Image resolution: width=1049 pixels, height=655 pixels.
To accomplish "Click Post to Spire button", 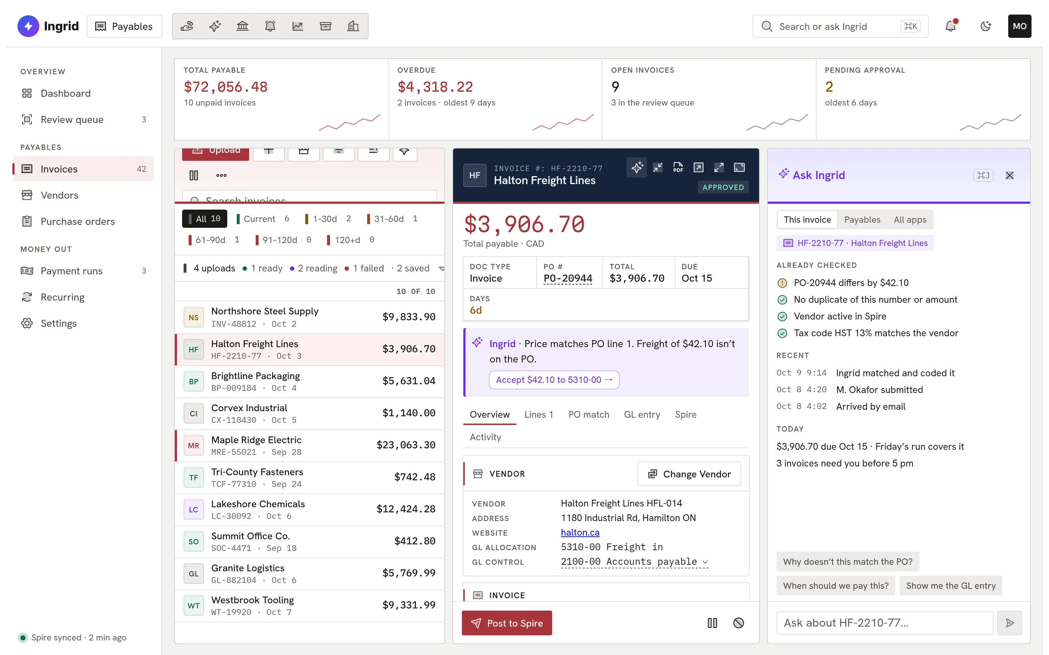I will [507, 623].
